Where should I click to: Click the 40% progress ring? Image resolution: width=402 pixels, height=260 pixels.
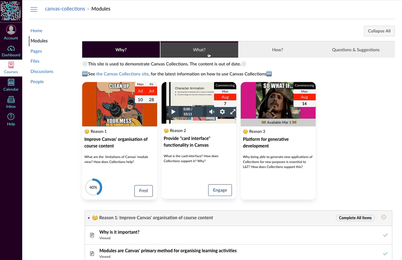tap(93, 187)
